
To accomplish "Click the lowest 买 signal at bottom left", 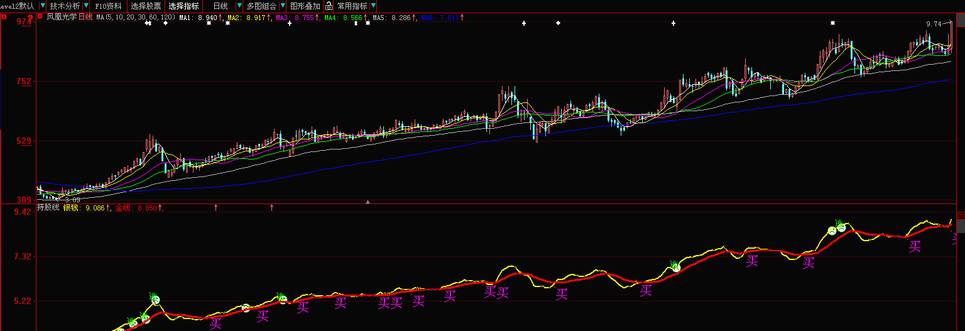I will pyautogui.click(x=215, y=323).
